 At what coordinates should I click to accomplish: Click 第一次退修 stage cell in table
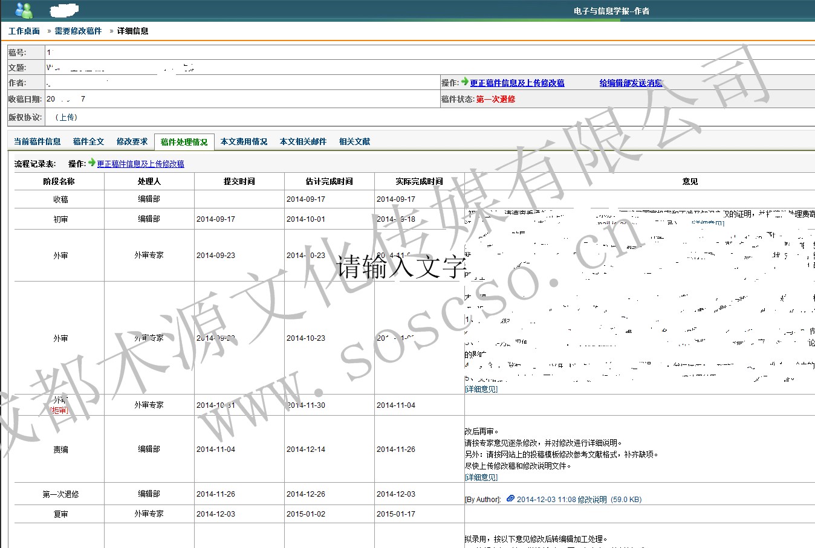[x=60, y=494]
